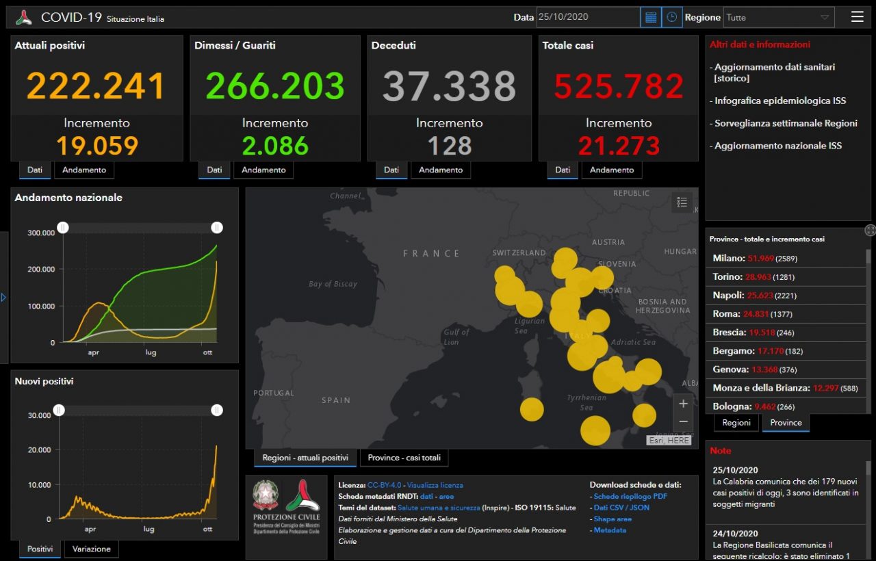
Task: Expand the collapsed left side panel arrow
Action: tap(3, 298)
